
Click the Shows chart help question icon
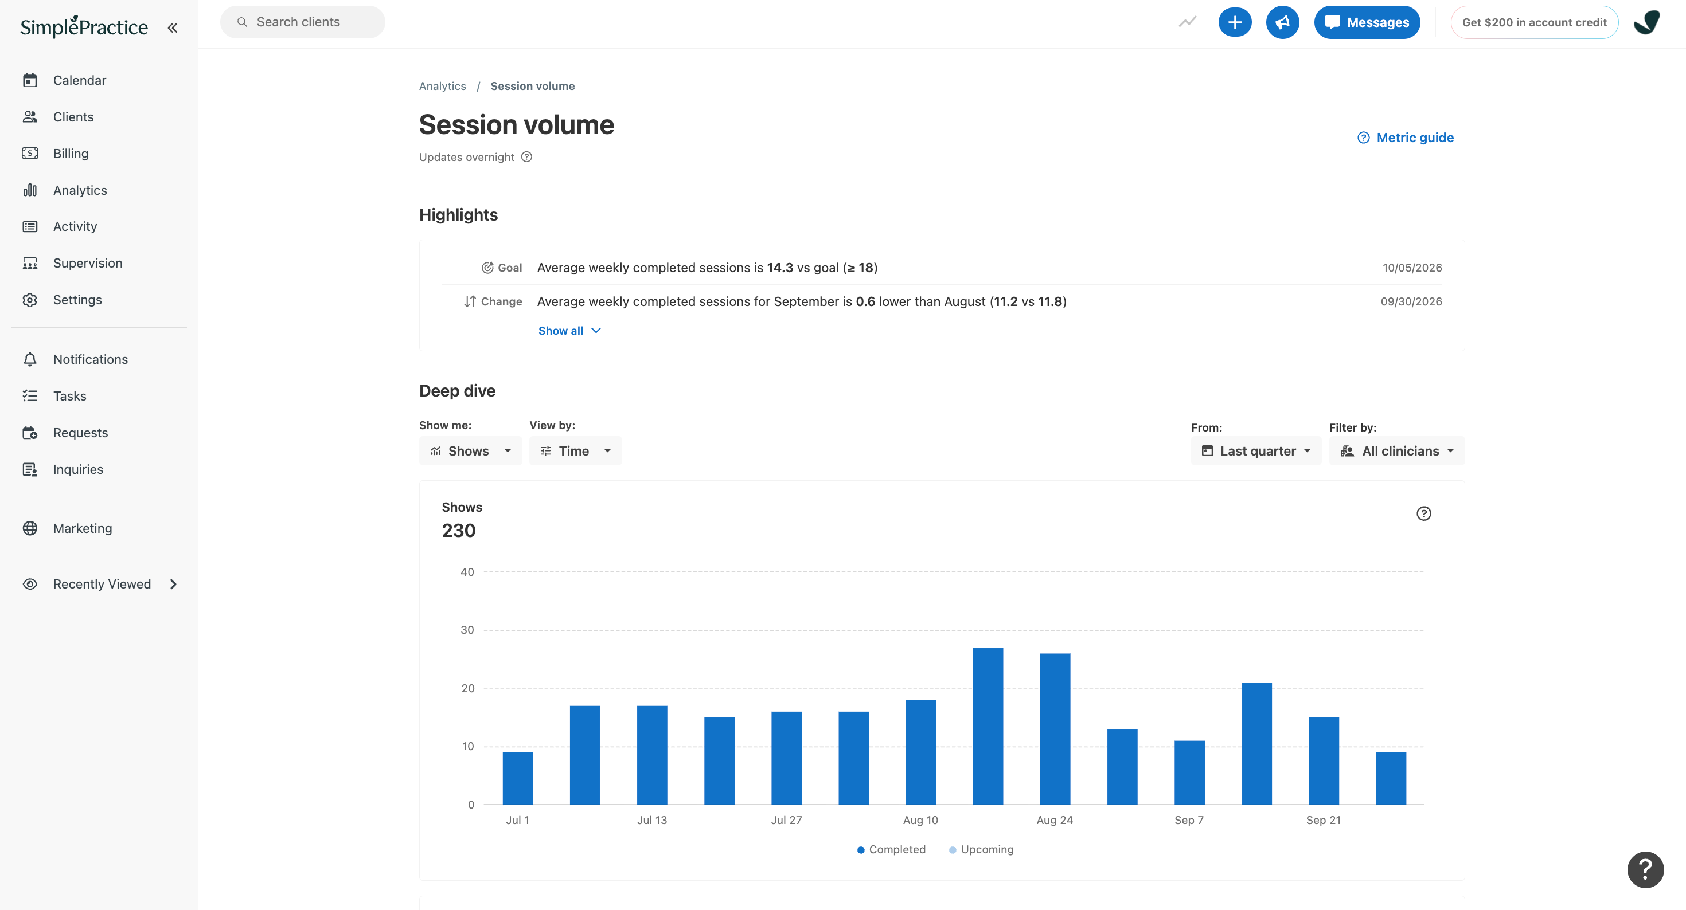(x=1423, y=513)
